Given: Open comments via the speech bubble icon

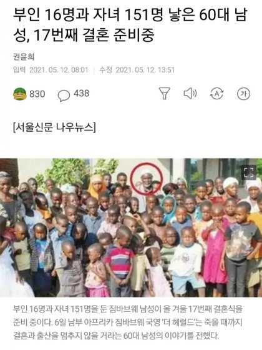Looking at the screenshot, I should (x=64, y=96).
